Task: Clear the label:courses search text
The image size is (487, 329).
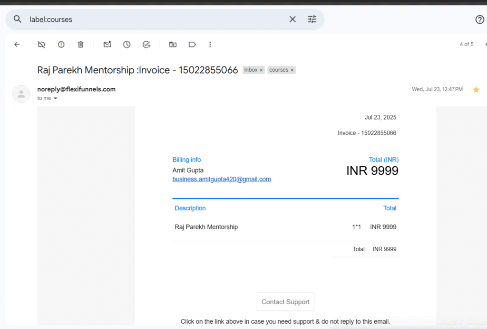Action: click(292, 19)
